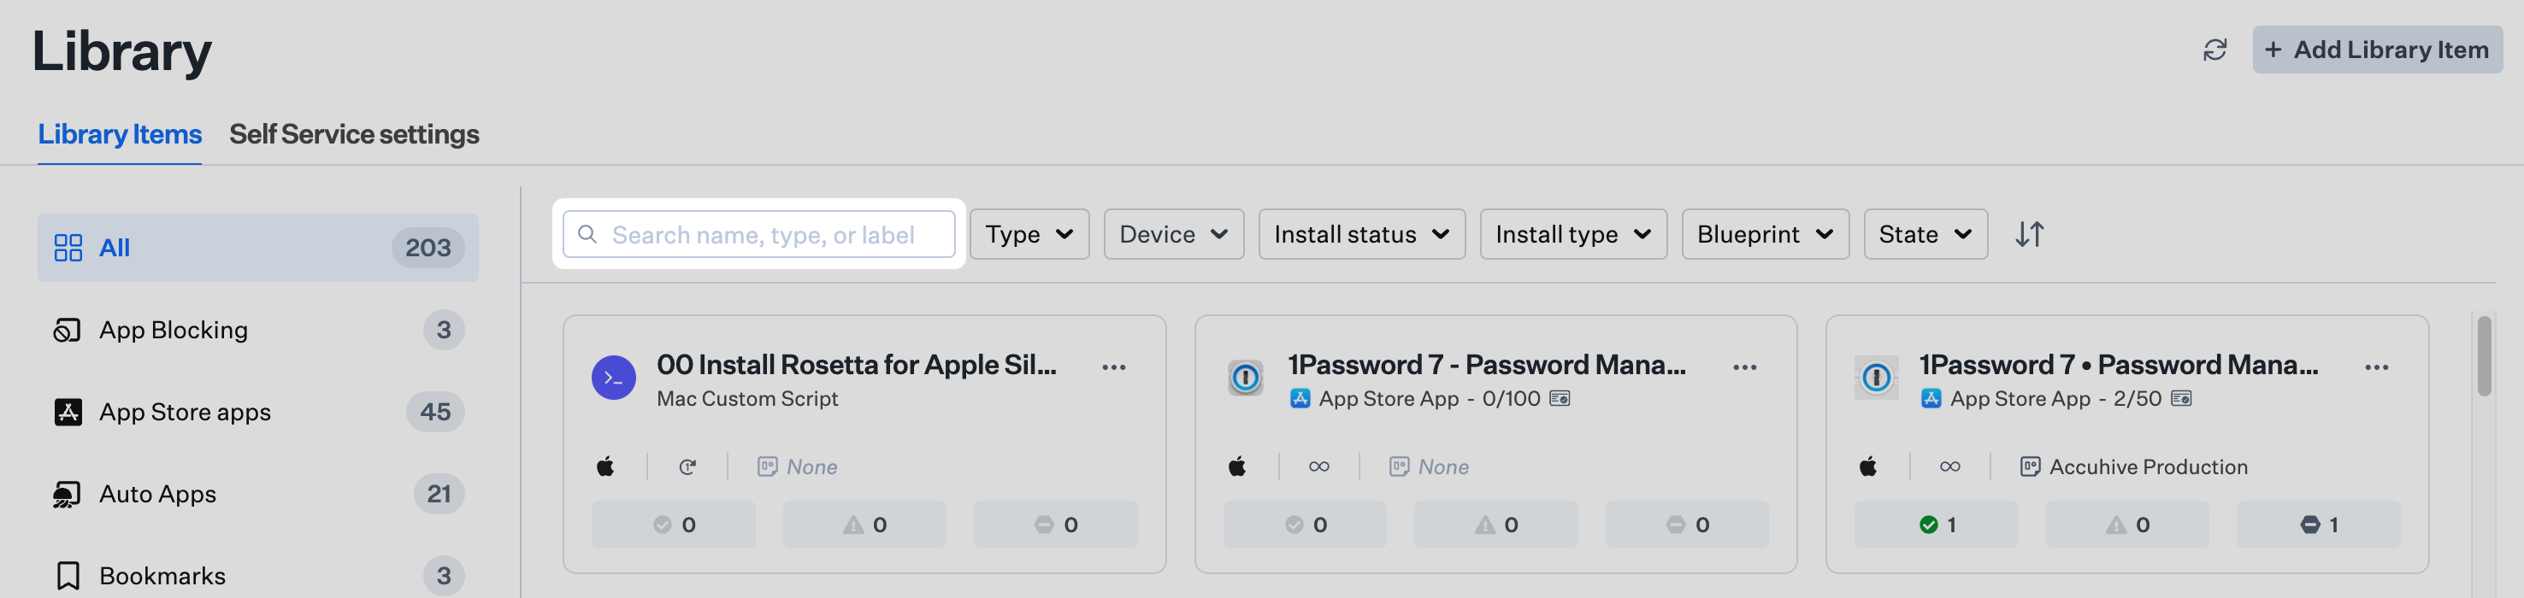Expand the State filter dropdown
Screen dimensions: 2524x598
[1925, 235]
